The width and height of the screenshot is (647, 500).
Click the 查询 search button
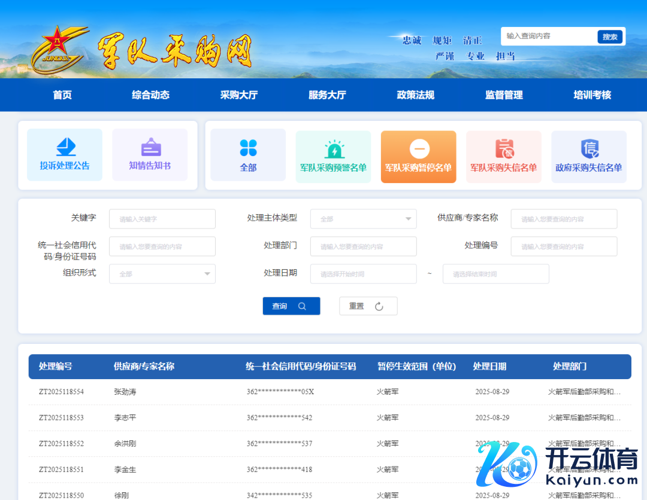coord(291,306)
